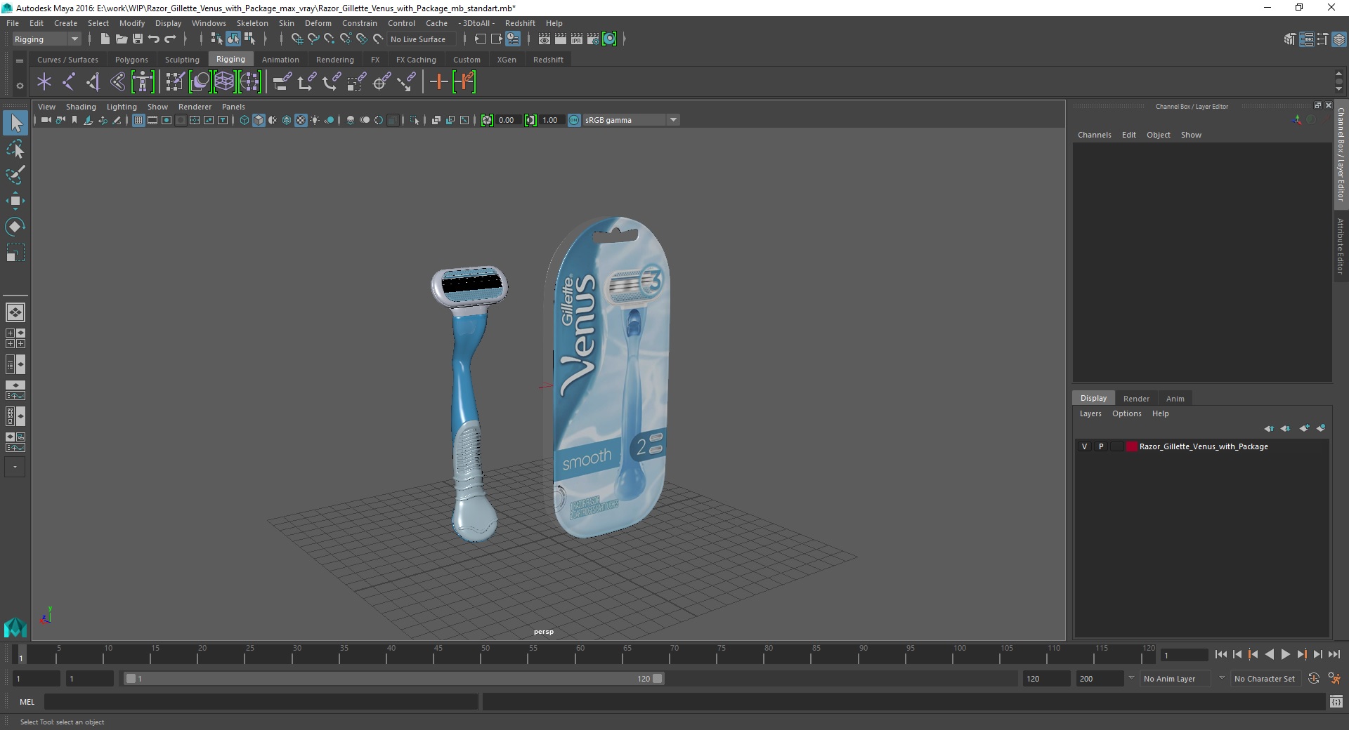Viewport: 1349px width, 730px height.
Task: Go to start of playback range
Action: [1221, 654]
